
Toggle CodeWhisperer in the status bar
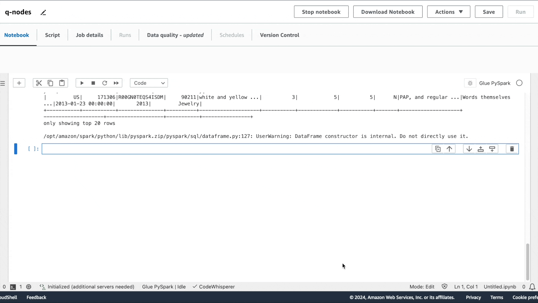click(214, 287)
